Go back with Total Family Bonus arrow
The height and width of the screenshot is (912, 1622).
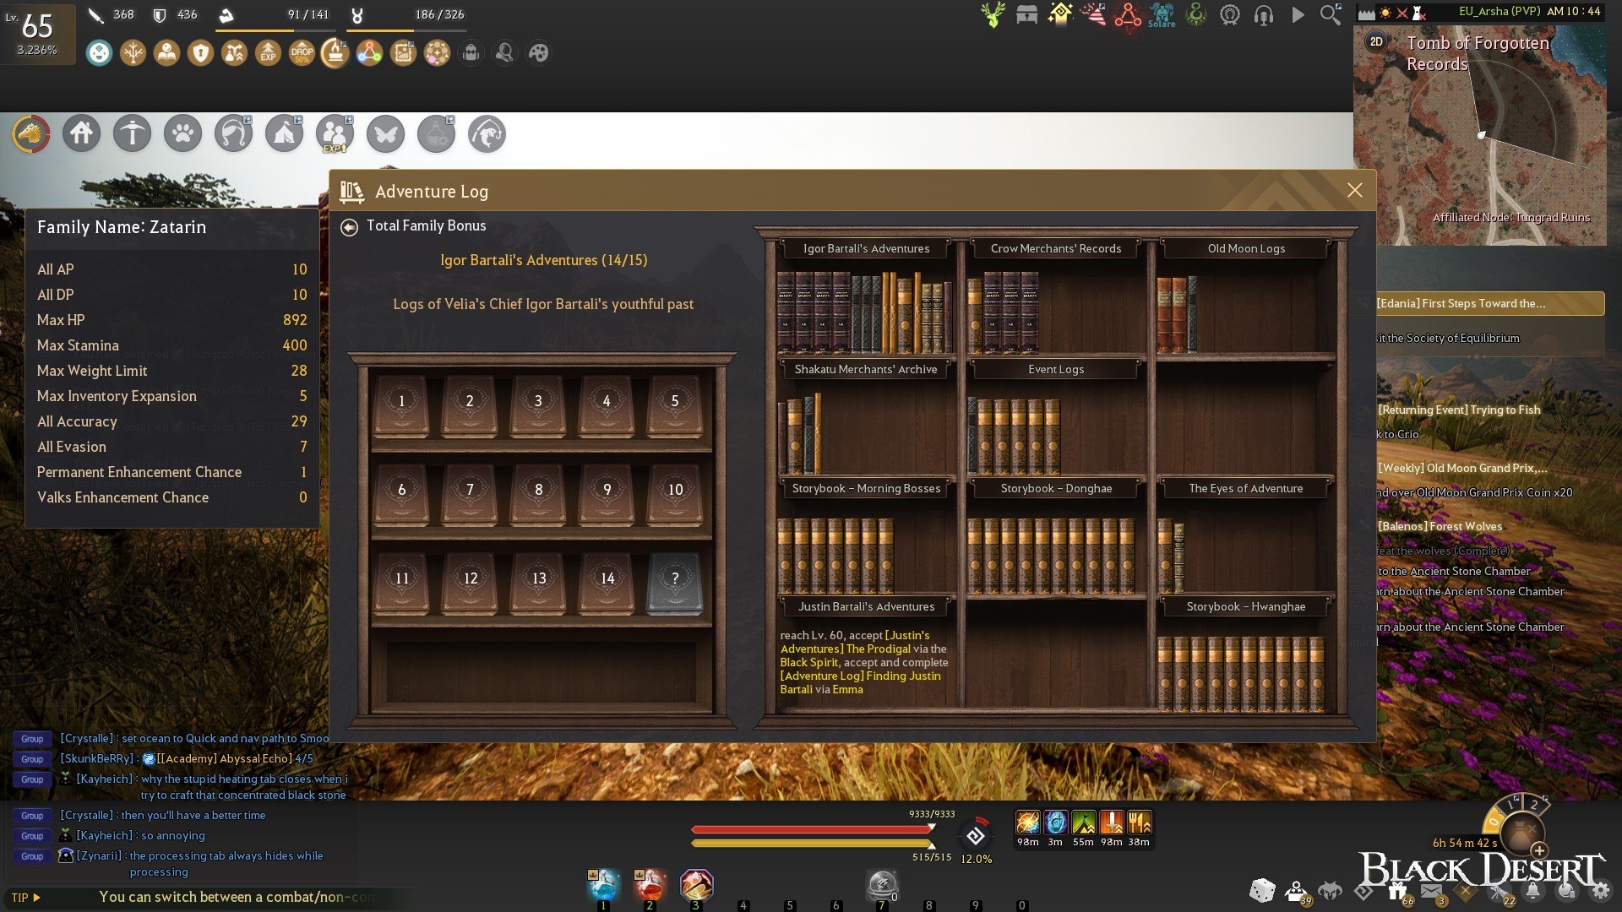tap(349, 226)
